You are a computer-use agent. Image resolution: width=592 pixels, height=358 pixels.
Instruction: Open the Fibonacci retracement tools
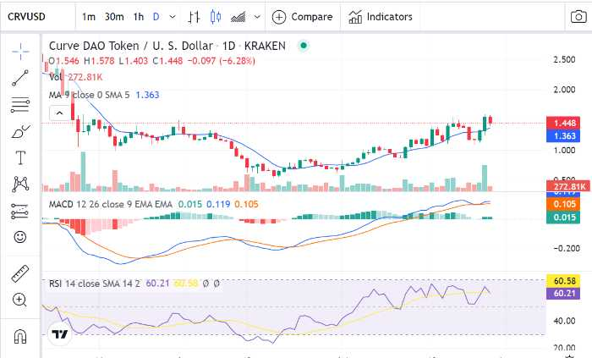coord(20,105)
